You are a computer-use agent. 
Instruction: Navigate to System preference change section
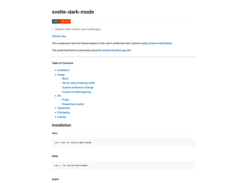pyautogui.click(x=78, y=88)
